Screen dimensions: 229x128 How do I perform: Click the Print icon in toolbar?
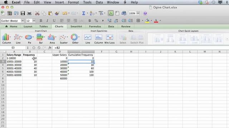point(29,14)
